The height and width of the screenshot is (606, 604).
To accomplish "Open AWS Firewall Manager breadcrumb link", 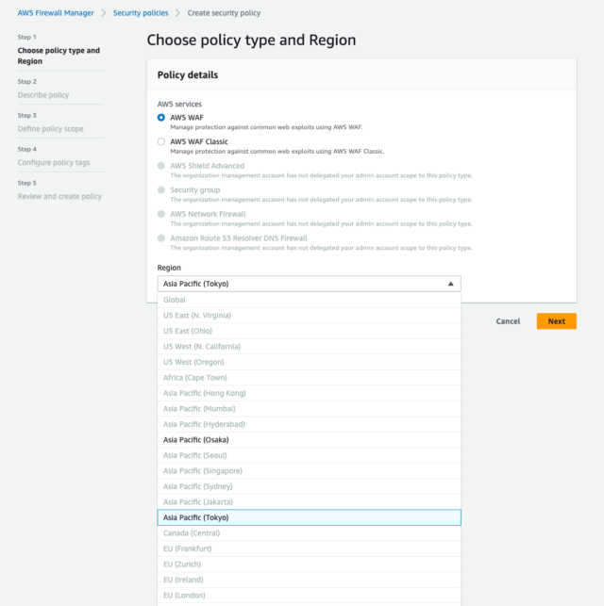I will coord(56,13).
